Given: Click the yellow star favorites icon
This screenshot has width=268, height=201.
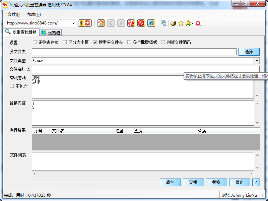Looking at the screenshot, I should (181, 23).
